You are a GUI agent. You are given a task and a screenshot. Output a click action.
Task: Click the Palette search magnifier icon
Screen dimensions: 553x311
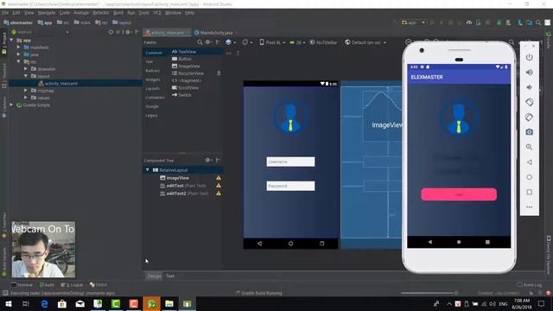pyautogui.click(x=200, y=42)
